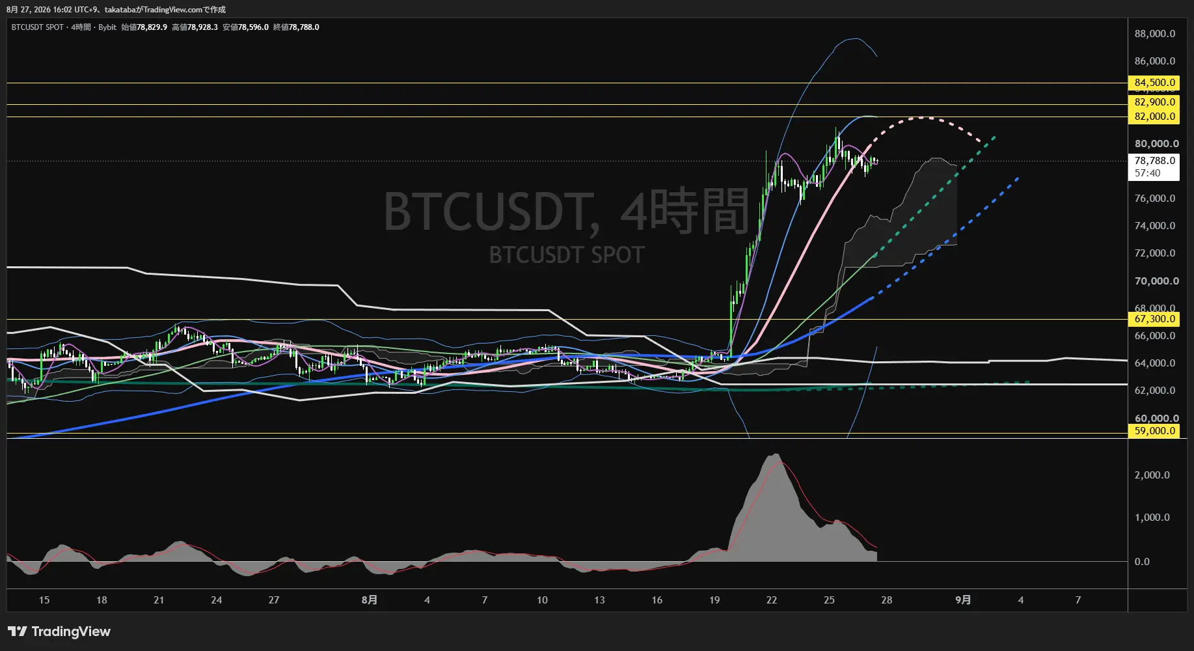
Task: Click the 9月 label on time axis
Action: pyautogui.click(x=963, y=600)
